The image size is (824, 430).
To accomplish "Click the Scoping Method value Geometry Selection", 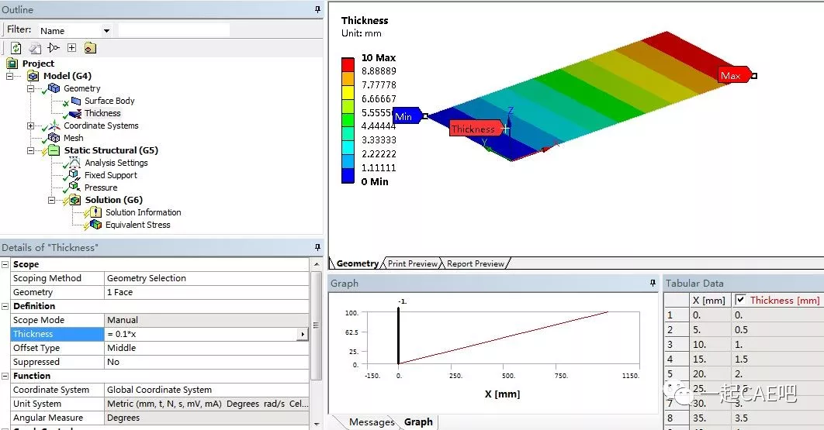I will [206, 278].
